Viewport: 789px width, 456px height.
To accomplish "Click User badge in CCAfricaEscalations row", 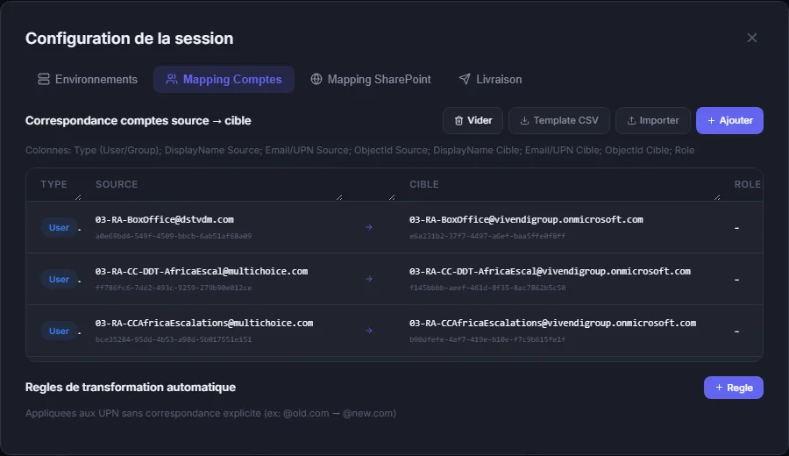I will pos(59,331).
